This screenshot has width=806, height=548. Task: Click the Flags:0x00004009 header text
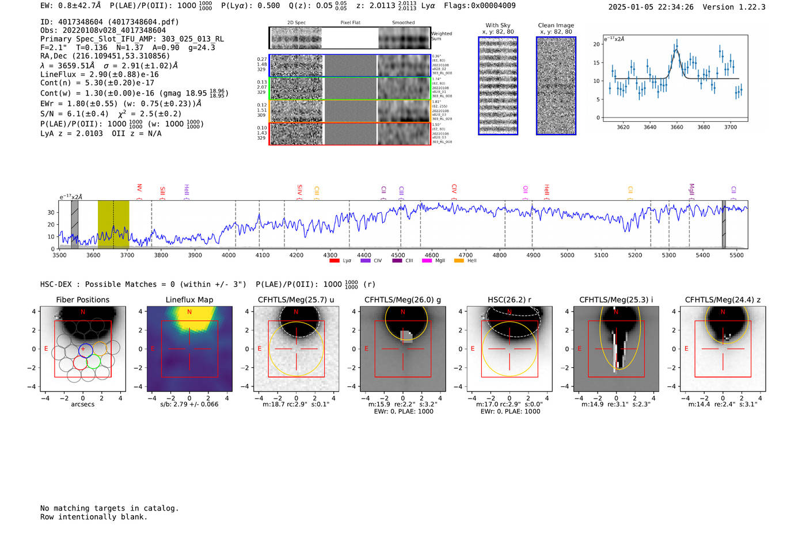(x=480, y=6)
